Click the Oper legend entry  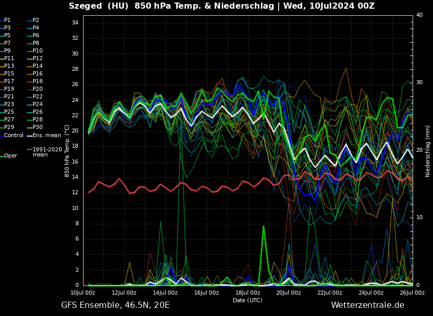point(10,156)
